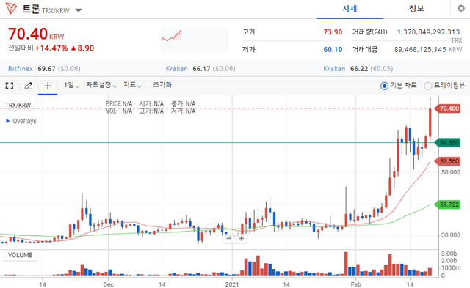Click the 초기화 reset button
470x288 pixels.
(x=162, y=85)
